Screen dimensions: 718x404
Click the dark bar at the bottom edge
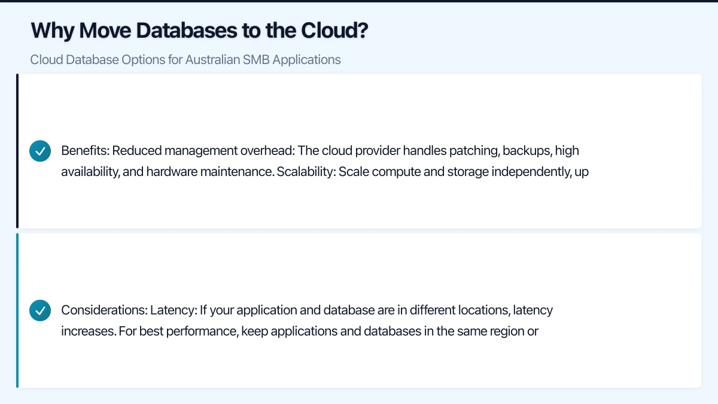[x=359, y=400]
